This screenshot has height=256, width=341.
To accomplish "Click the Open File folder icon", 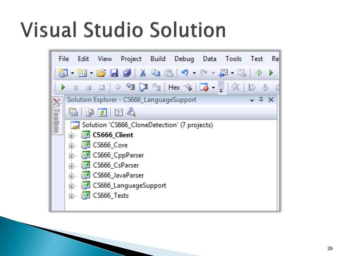I will point(101,73).
